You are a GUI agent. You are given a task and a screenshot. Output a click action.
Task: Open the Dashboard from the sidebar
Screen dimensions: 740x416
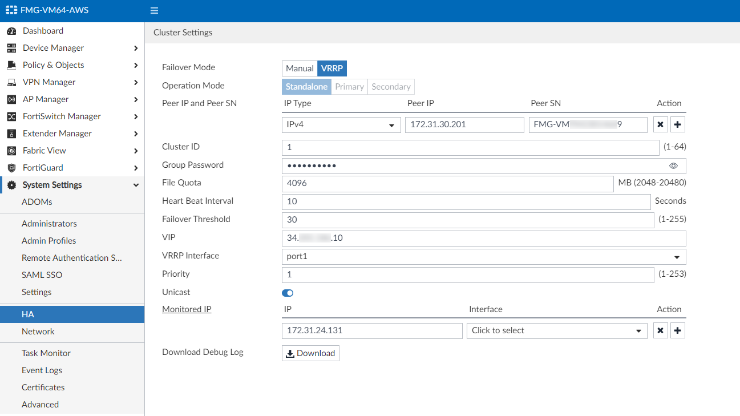(41, 30)
